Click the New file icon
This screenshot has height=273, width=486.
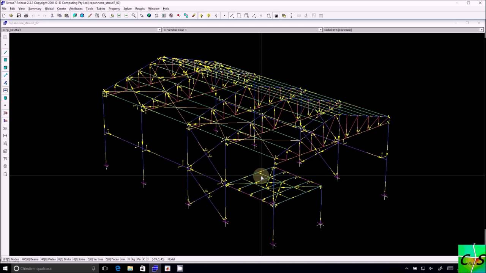point(4,16)
